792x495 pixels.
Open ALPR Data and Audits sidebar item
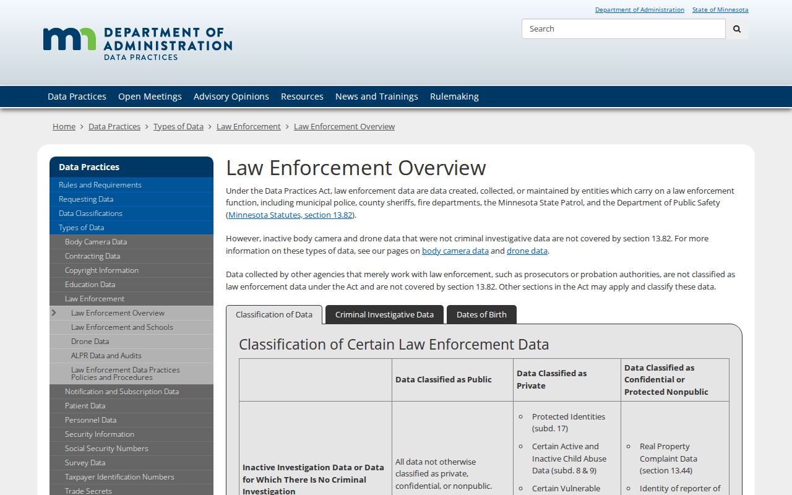click(x=131, y=356)
